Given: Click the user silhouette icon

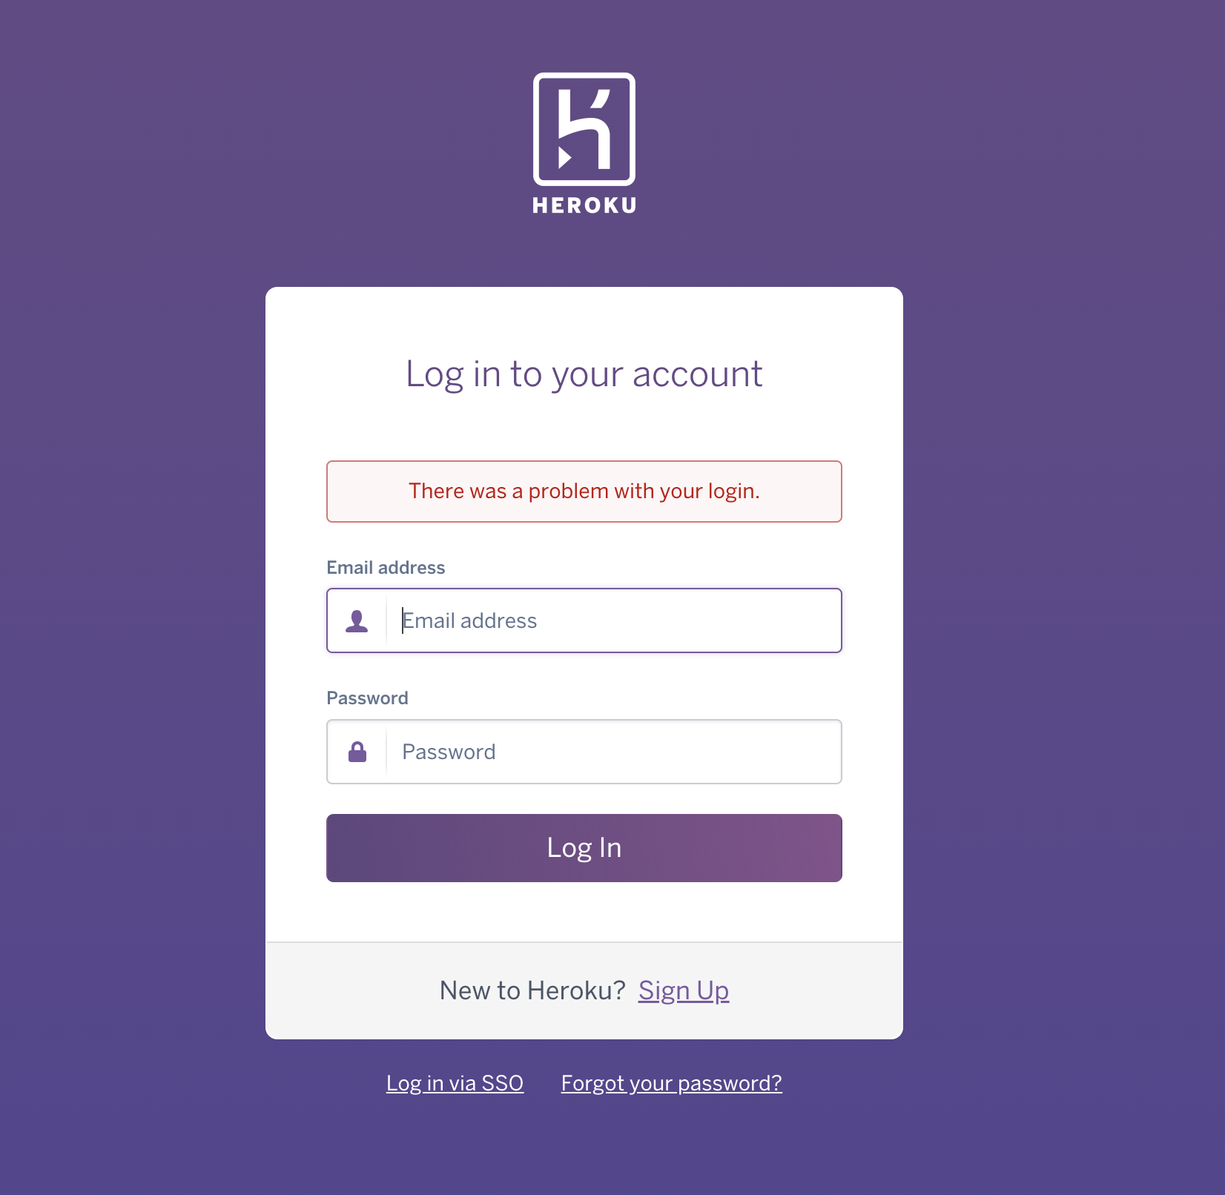Looking at the screenshot, I should point(357,621).
